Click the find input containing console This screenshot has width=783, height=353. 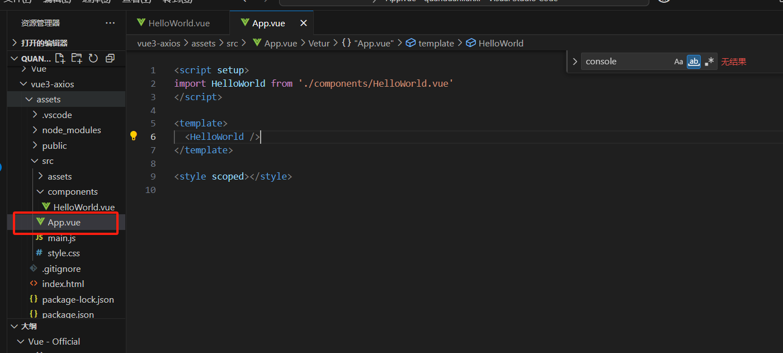pyautogui.click(x=625, y=62)
